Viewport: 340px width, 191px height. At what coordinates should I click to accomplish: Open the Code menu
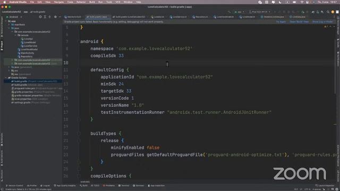70,2
